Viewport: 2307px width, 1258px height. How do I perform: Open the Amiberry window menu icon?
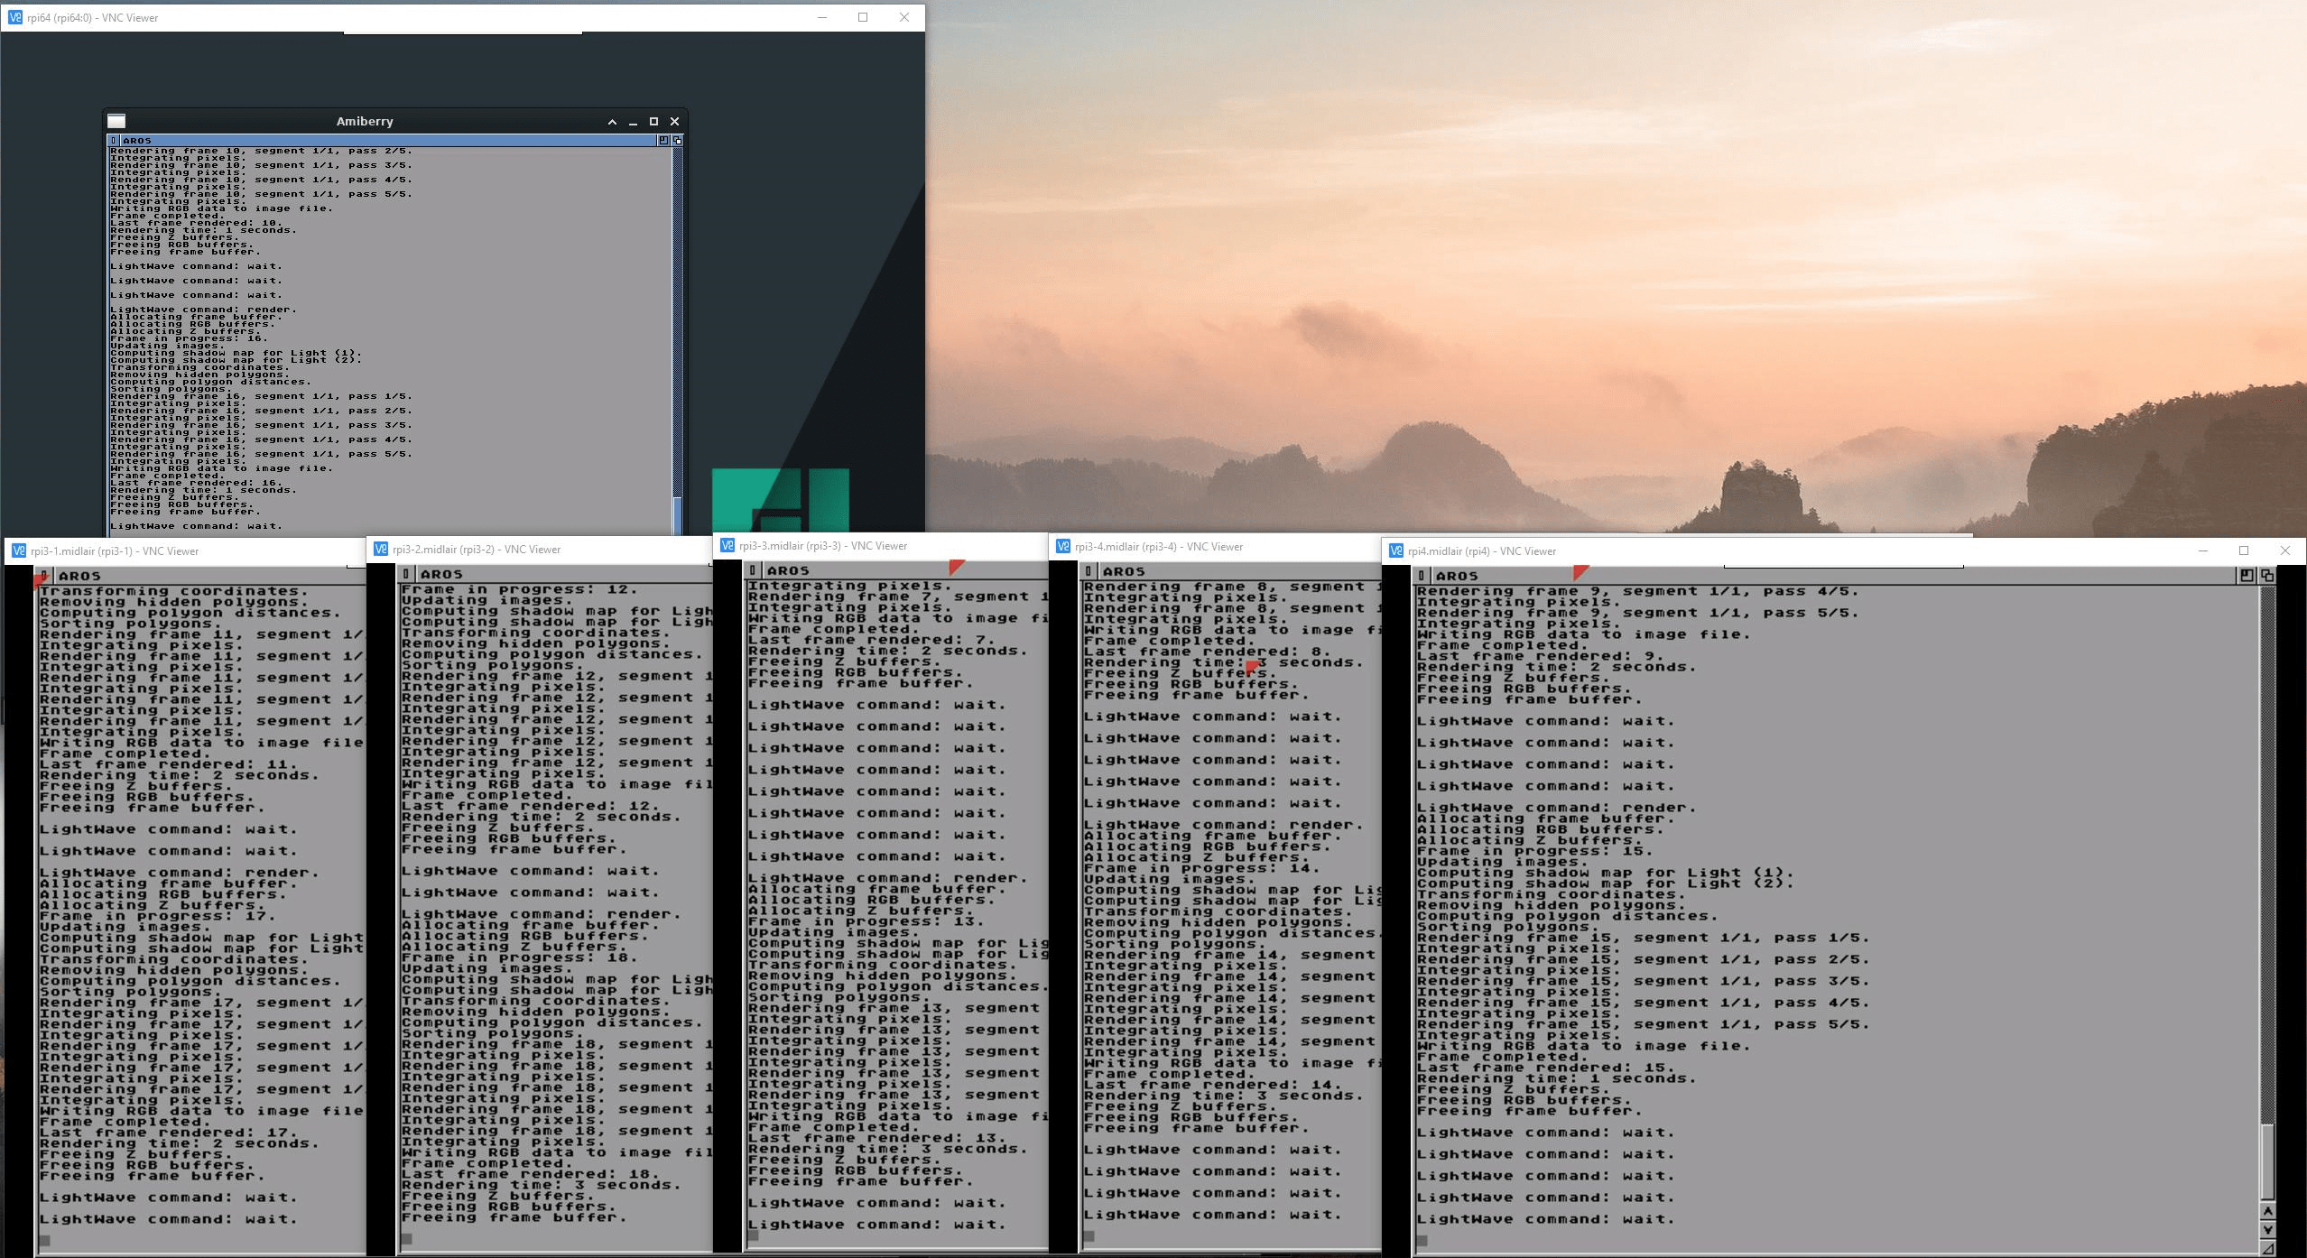pos(116,121)
